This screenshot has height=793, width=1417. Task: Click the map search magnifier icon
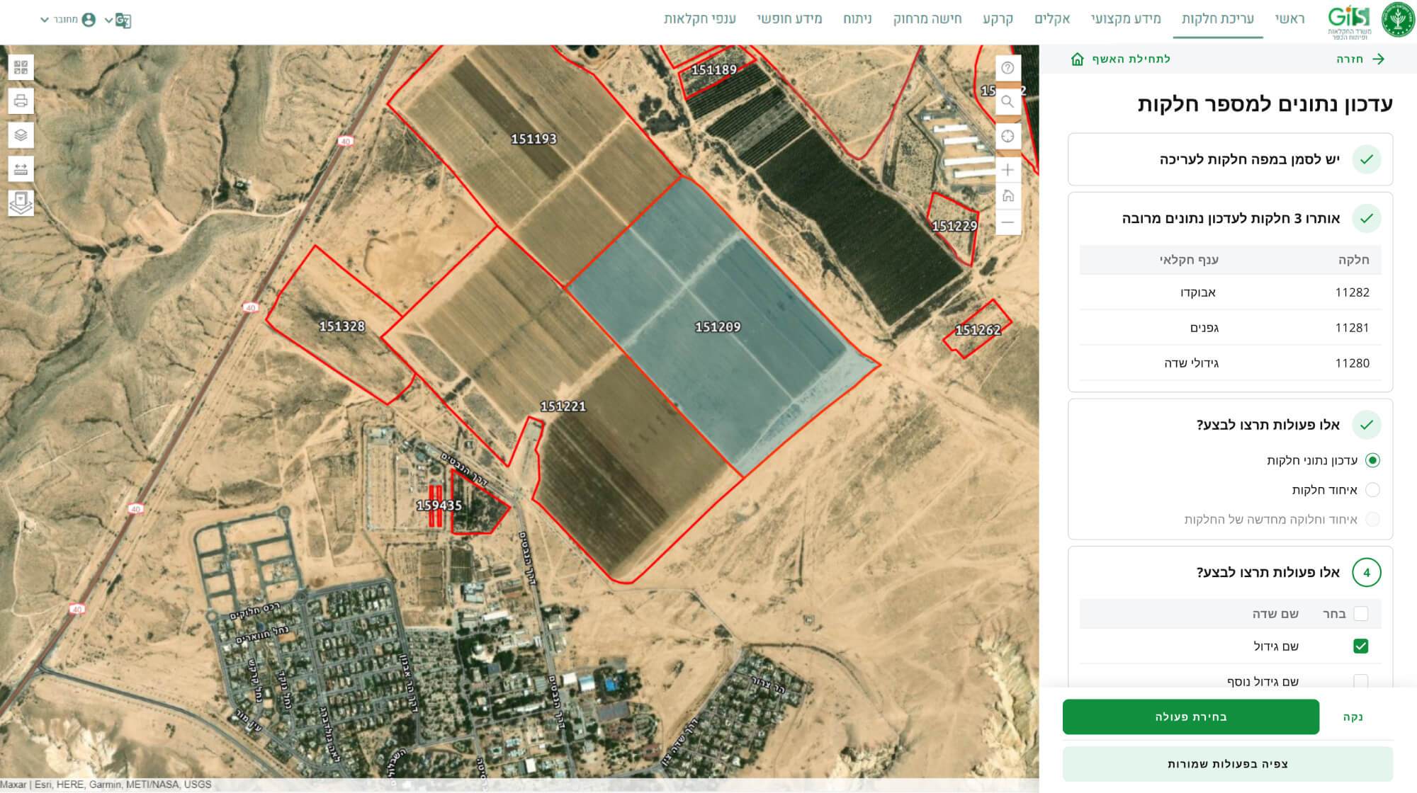tap(1007, 102)
